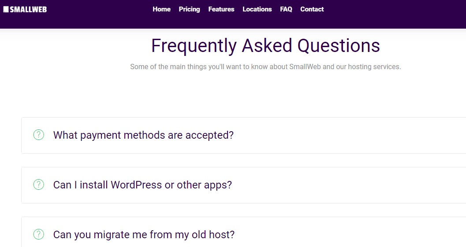Select Locations in the top navigation
The height and width of the screenshot is (247, 466).
coord(257,9)
